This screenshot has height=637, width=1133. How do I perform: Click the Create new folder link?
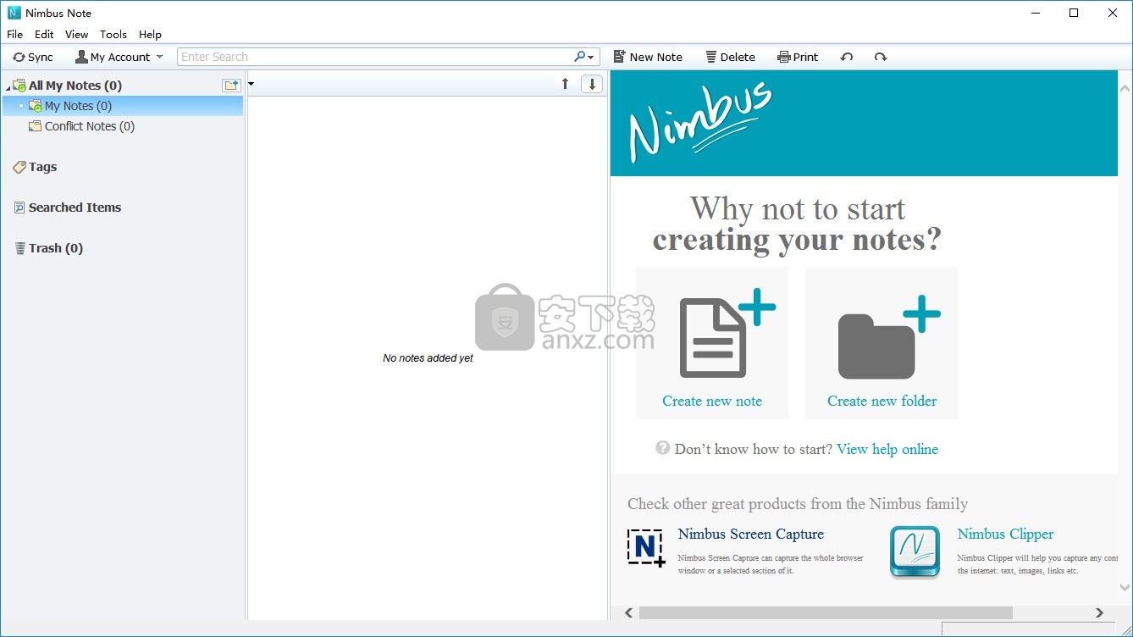click(x=882, y=401)
